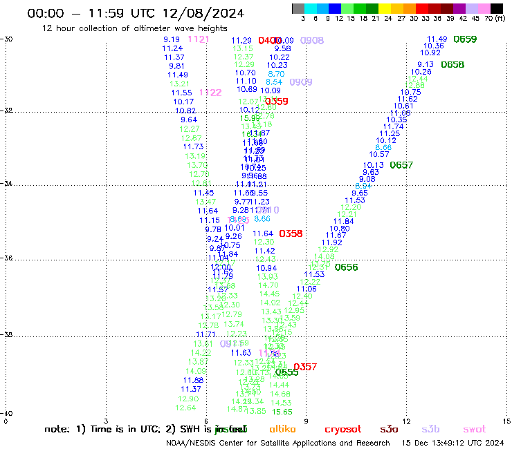This screenshot has height=449, width=512.
Task: Click the 's3b' satellite label
Action: [x=430, y=429]
